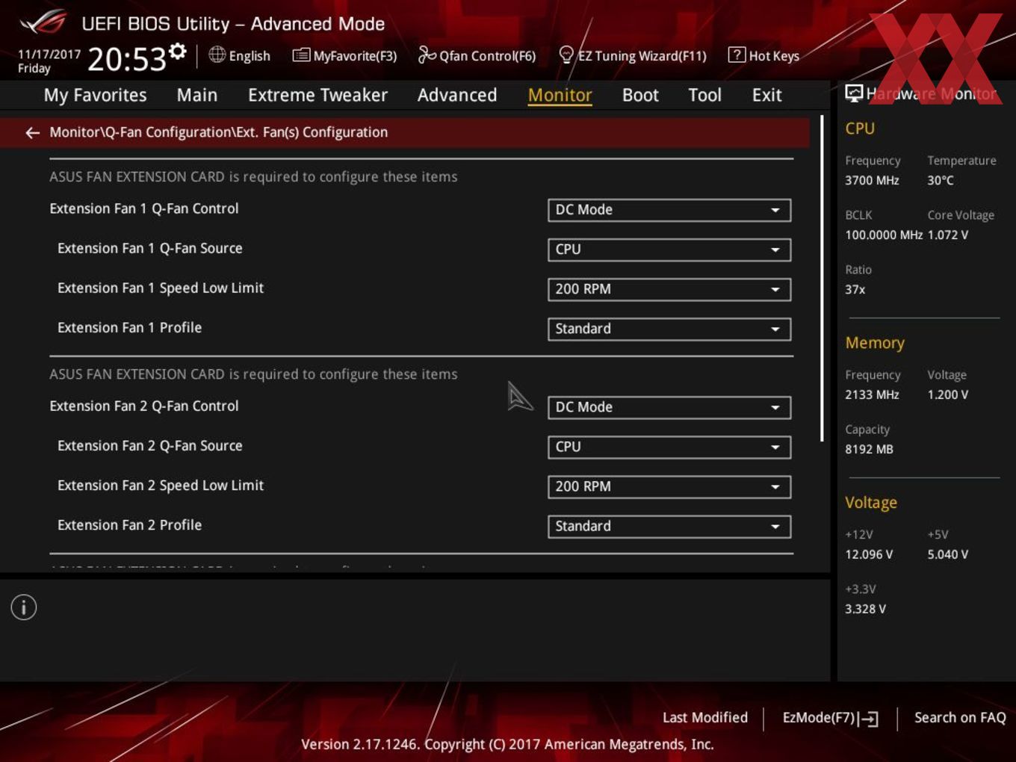Image resolution: width=1016 pixels, height=762 pixels.
Task: Click the back arrow in breadcrumb bar
Action: click(32, 133)
